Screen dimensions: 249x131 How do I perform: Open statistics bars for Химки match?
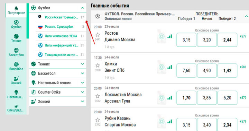[x=170, y=67]
